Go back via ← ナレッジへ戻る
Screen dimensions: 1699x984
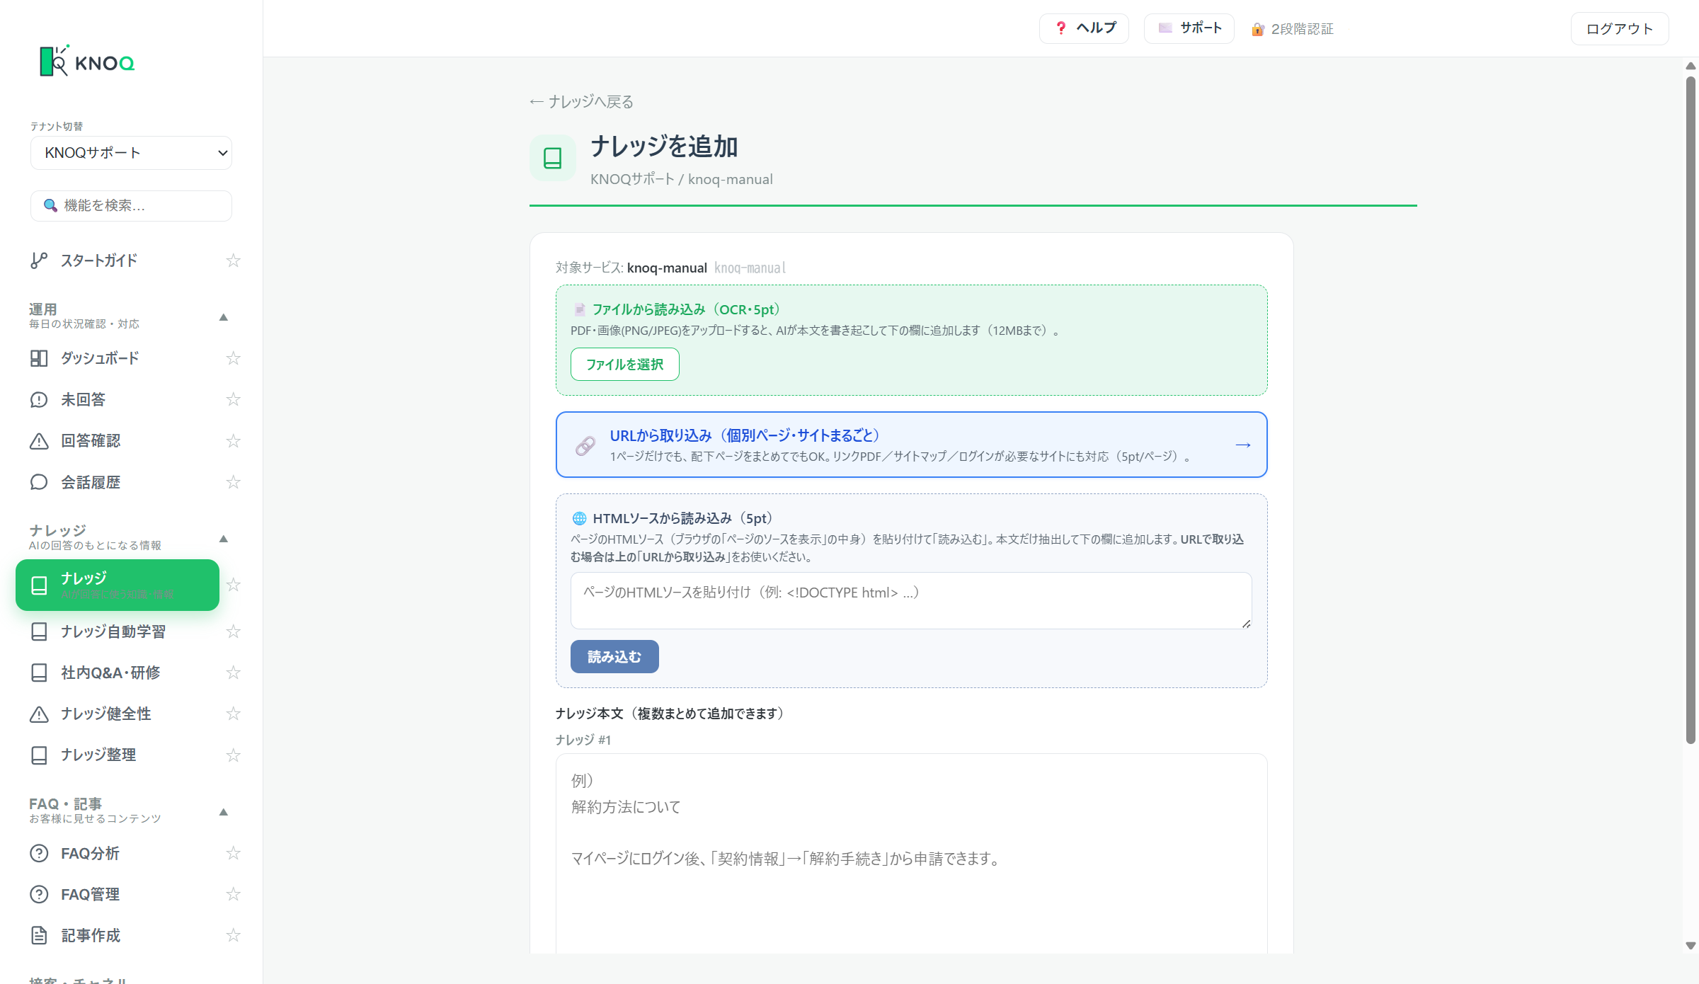coord(581,102)
